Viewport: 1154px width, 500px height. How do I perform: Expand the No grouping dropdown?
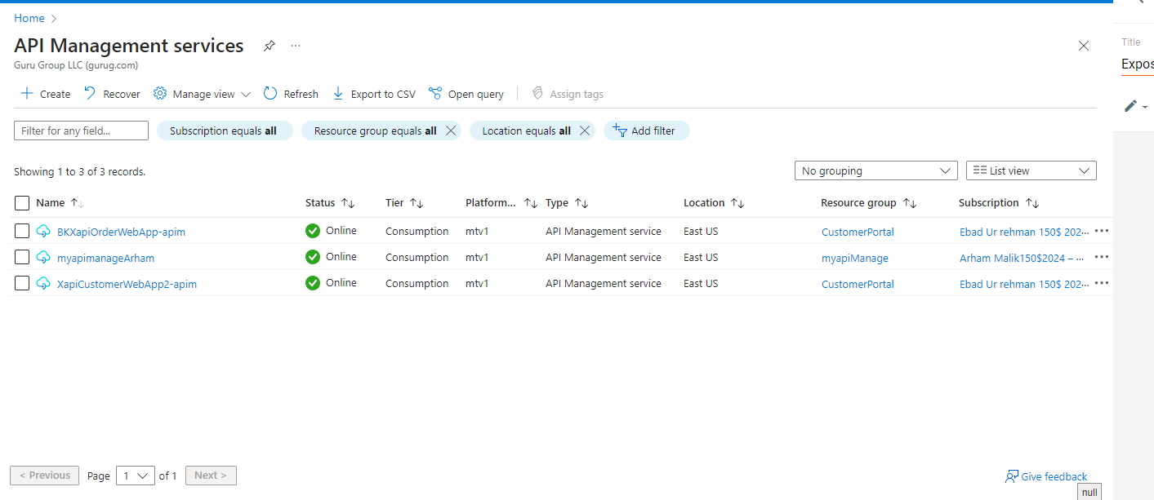tap(876, 170)
